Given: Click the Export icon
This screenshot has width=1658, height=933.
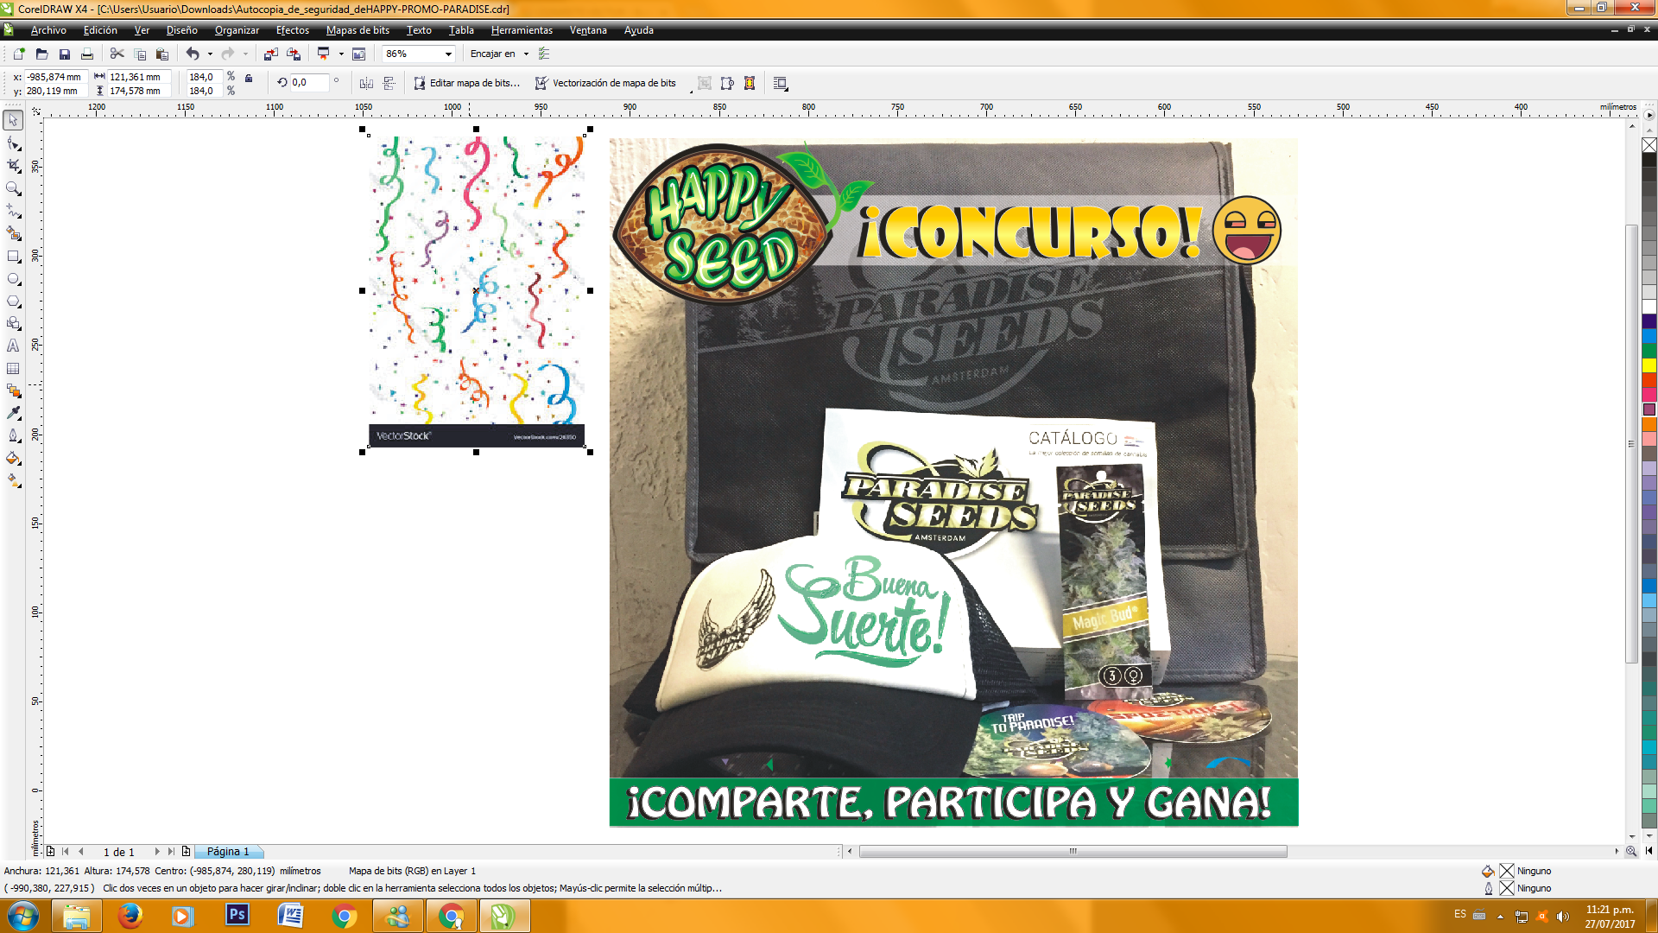Looking at the screenshot, I should tap(294, 54).
